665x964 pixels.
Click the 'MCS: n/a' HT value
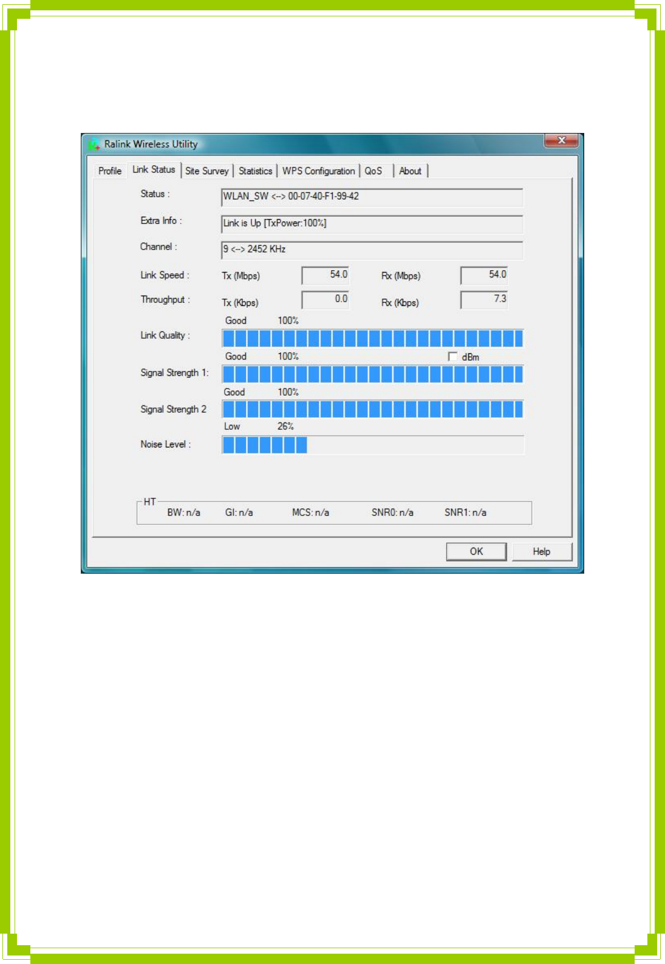click(x=310, y=512)
